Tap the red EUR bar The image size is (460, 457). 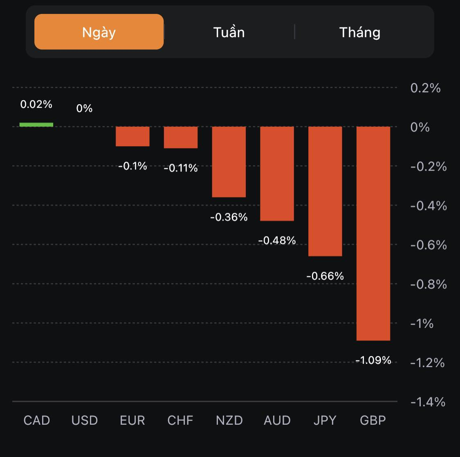point(132,136)
